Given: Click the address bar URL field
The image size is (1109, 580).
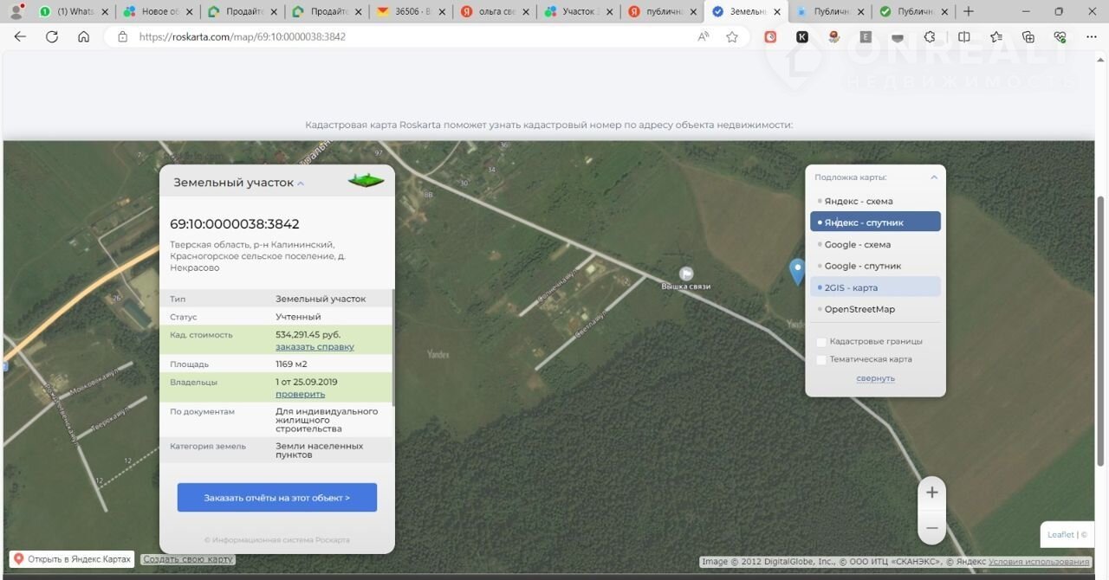Looking at the screenshot, I should 407,37.
